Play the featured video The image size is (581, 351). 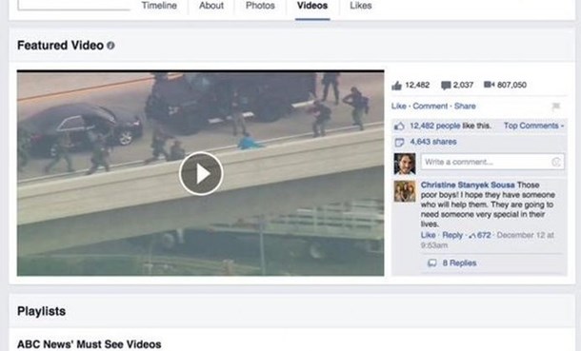click(x=201, y=173)
